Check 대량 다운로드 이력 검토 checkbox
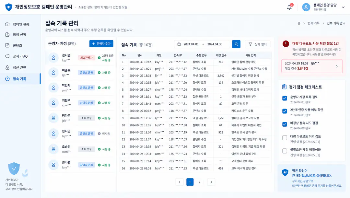The width and height of the screenshot is (350, 198). (285, 138)
